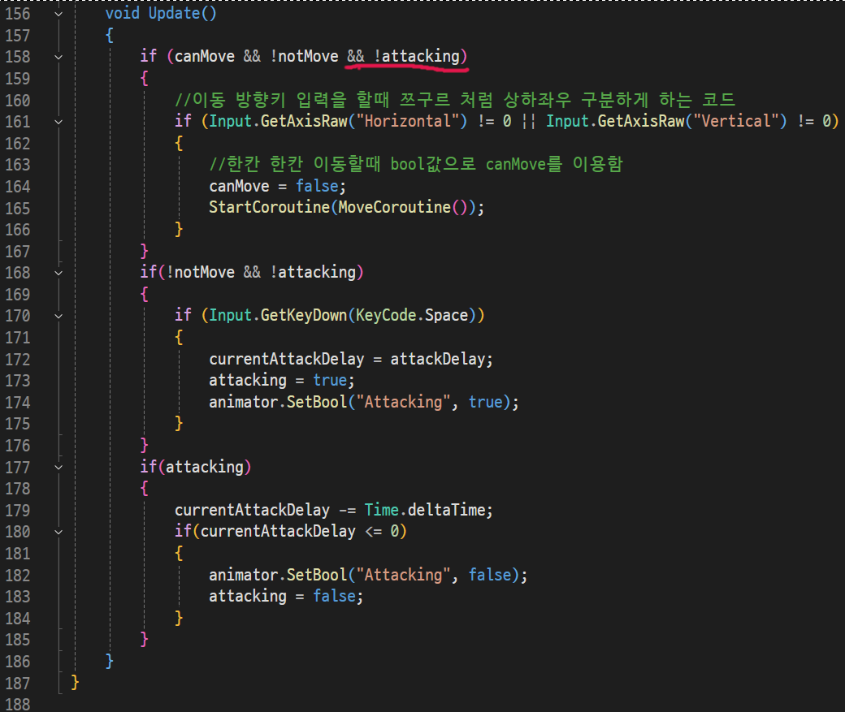Place cursor on "Horizontal" string literal
Image resolution: width=845 pixels, height=712 pixels.
(x=407, y=121)
